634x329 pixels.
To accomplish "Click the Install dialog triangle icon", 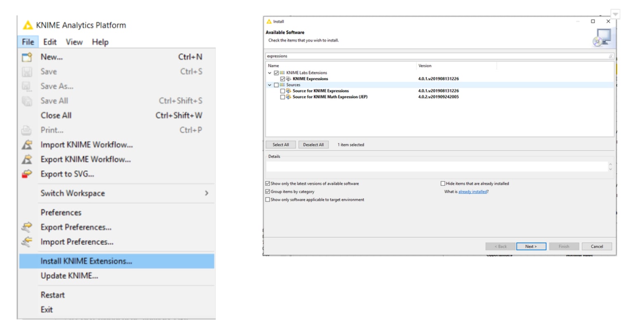I will [x=269, y=21].
